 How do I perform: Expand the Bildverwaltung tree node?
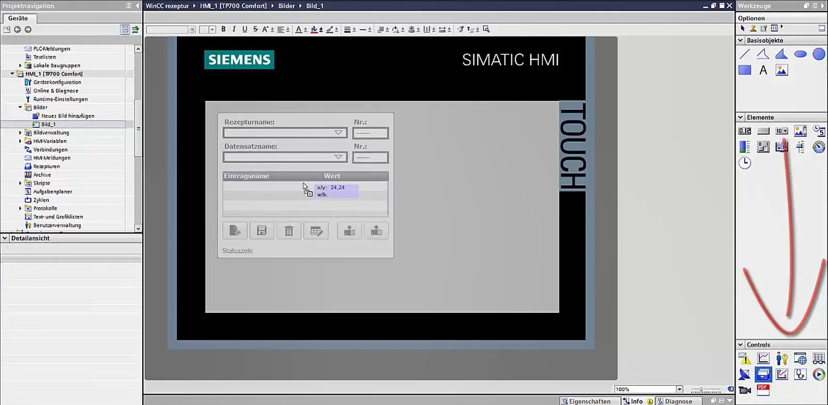(x=20, y=133)
